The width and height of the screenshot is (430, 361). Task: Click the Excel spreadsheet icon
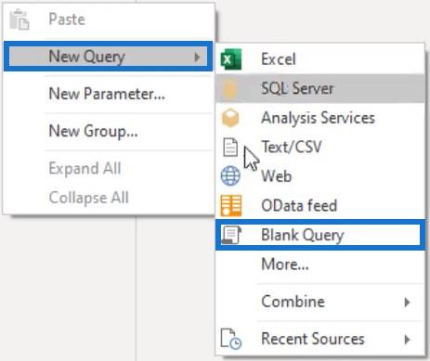tap(231, 59)
